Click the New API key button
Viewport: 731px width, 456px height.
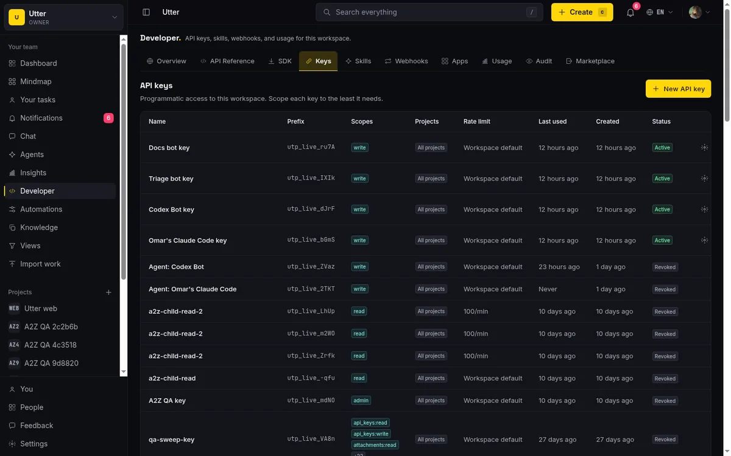[x=678, y=89]
